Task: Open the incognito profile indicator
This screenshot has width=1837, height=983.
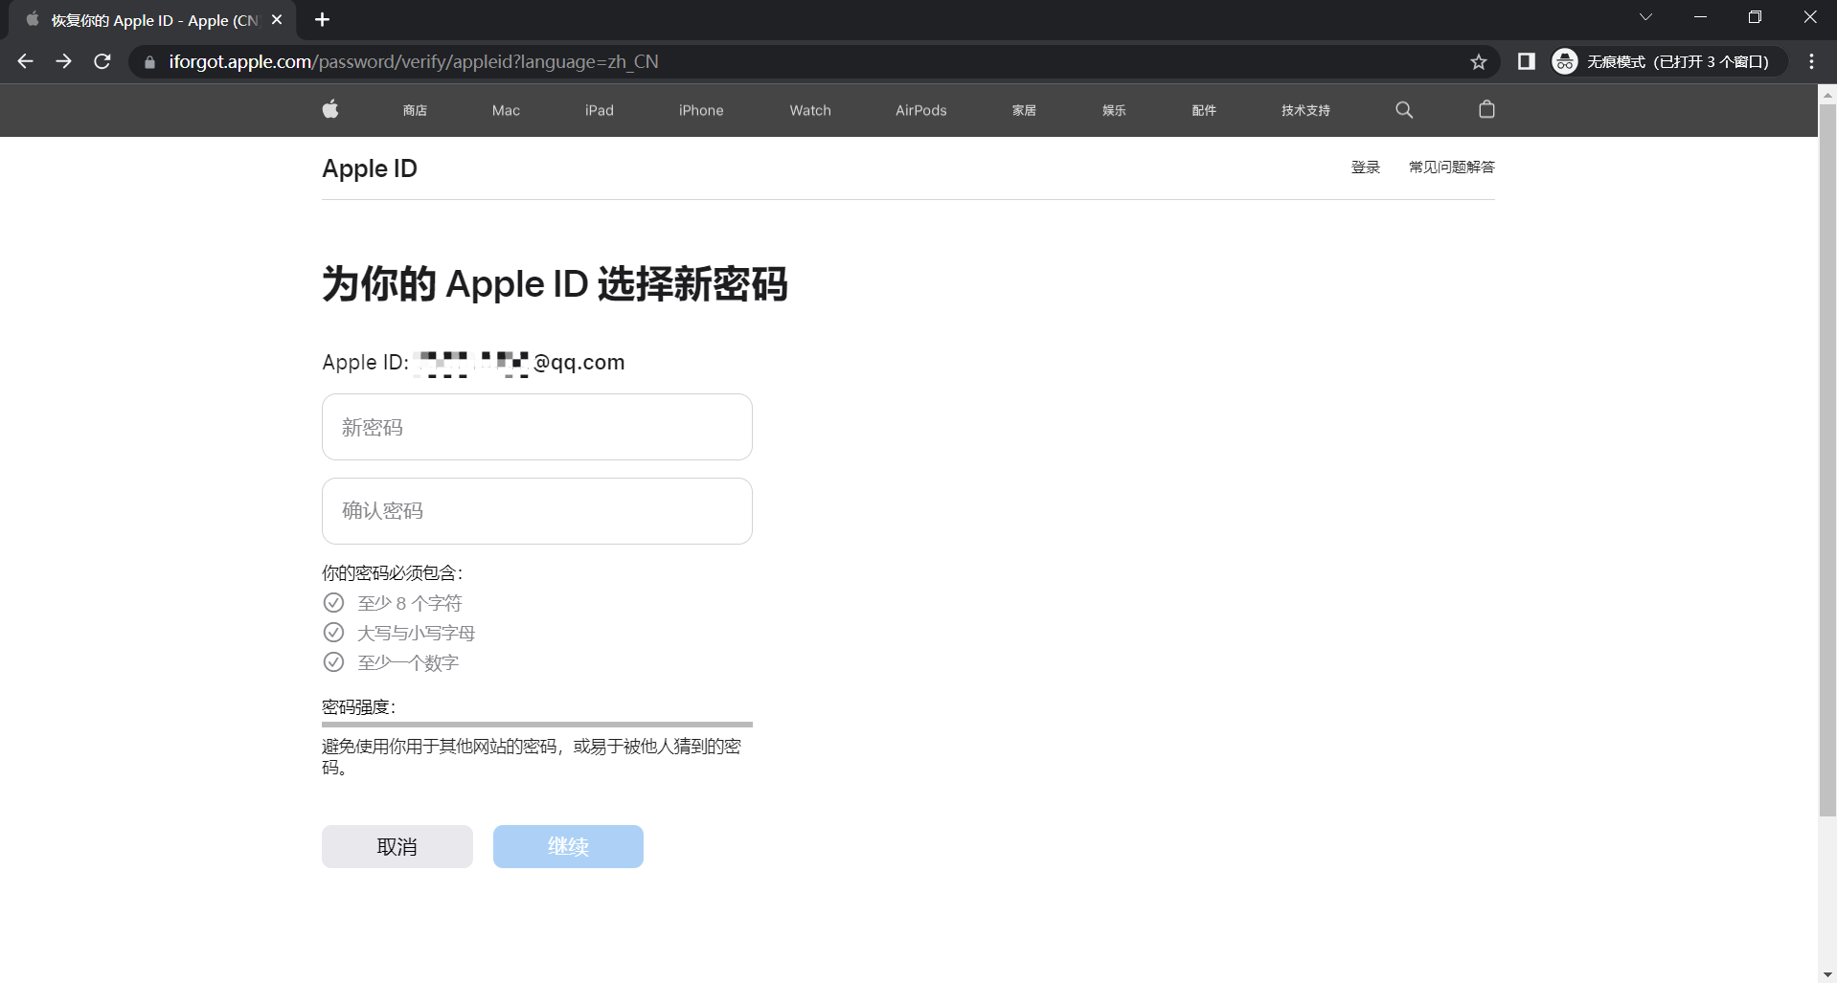Action: coord(1667,61)
